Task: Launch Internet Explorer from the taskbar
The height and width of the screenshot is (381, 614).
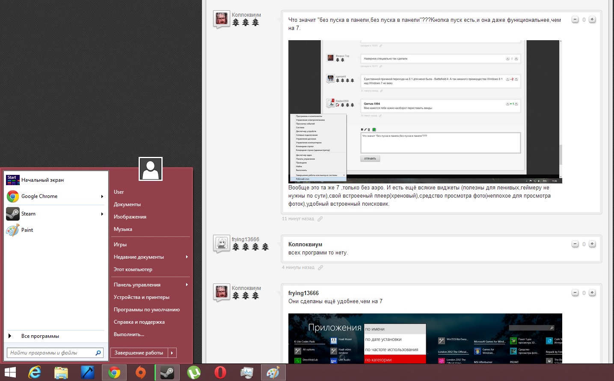Action: (x=35, y=372)
